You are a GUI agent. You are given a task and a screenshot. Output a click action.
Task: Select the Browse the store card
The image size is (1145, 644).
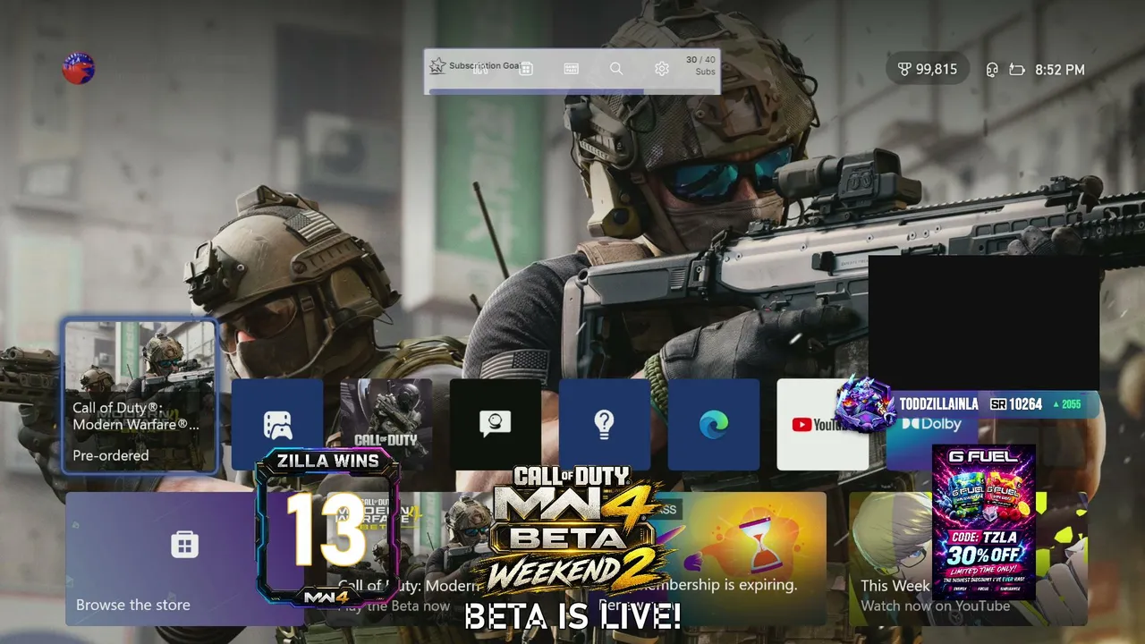[184, 559]
